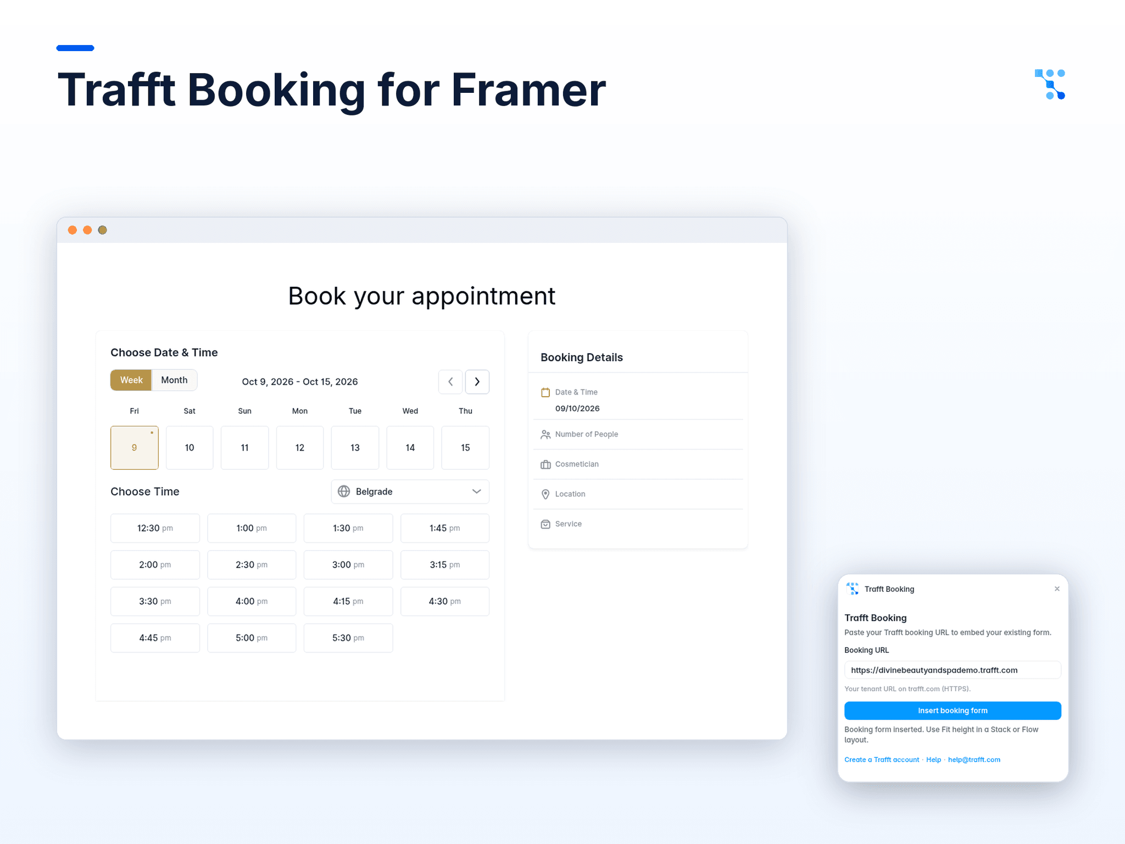Switch calendar to Month view
Viewport: 1125px width, 844px height.
(x=174, y=380)
